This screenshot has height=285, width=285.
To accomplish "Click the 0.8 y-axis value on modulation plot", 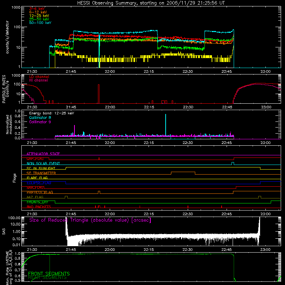I will (17, 116).
